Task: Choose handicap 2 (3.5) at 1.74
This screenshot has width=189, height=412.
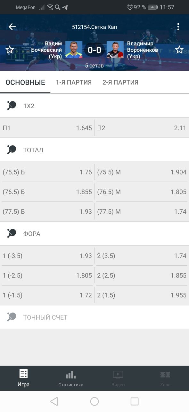Action: click(142, 256)
